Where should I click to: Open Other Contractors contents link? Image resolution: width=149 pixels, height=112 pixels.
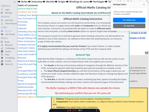[26, 41]
